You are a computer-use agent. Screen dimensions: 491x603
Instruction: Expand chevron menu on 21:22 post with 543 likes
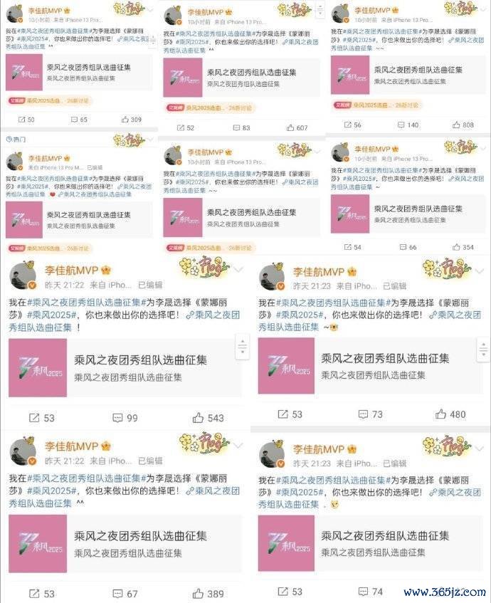pyautogui.click(x=238, y=270)
